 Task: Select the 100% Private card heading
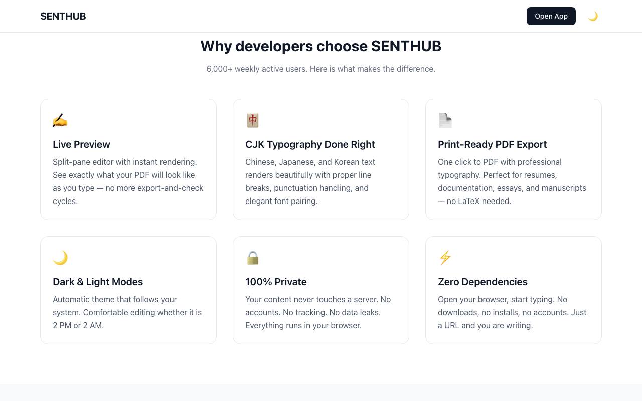[276, 282]
